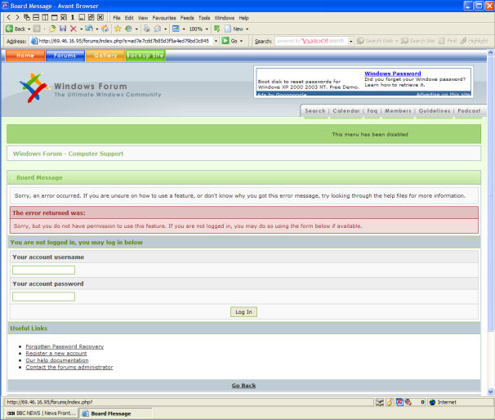
Task: Click the page vertical scrollbar down arrow
Action: 490,392
